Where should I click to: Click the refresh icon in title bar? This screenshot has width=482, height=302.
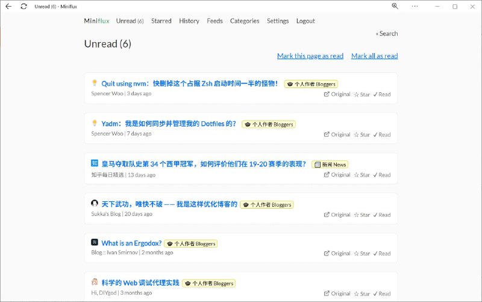point(23,6)
